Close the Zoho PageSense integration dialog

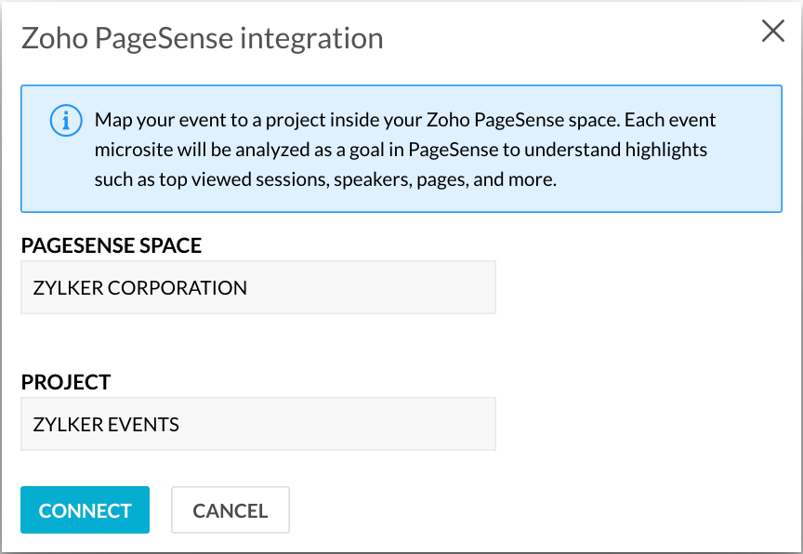pyautogui.click(x=773, y=32)
